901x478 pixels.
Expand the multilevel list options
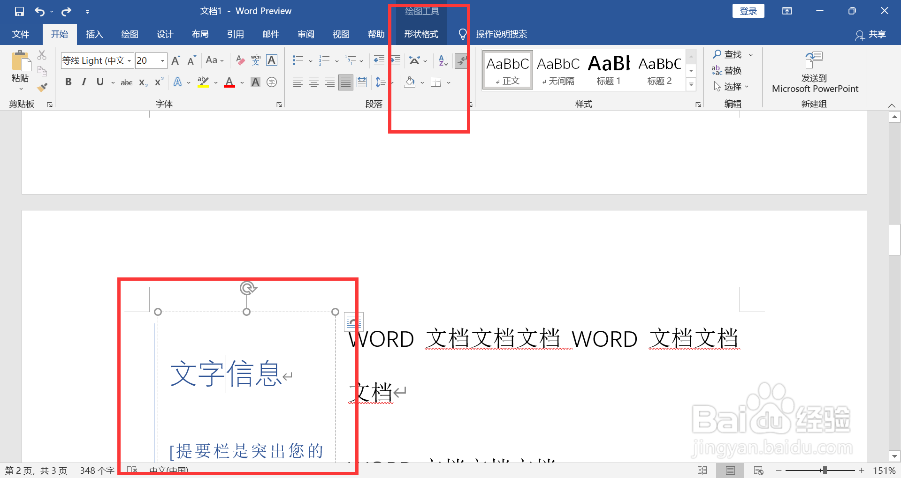(x=361, y=61)
